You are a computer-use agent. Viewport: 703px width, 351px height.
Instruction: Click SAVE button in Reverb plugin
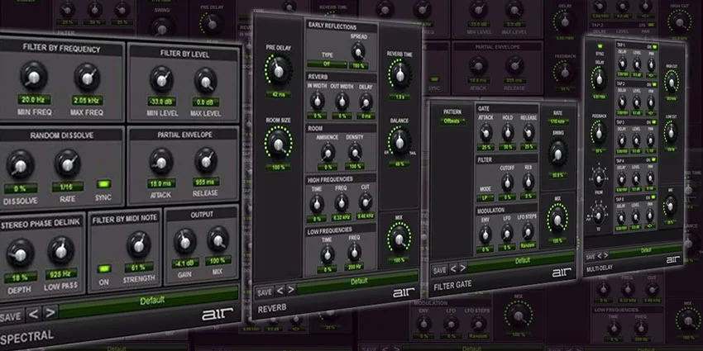(265, 292)
